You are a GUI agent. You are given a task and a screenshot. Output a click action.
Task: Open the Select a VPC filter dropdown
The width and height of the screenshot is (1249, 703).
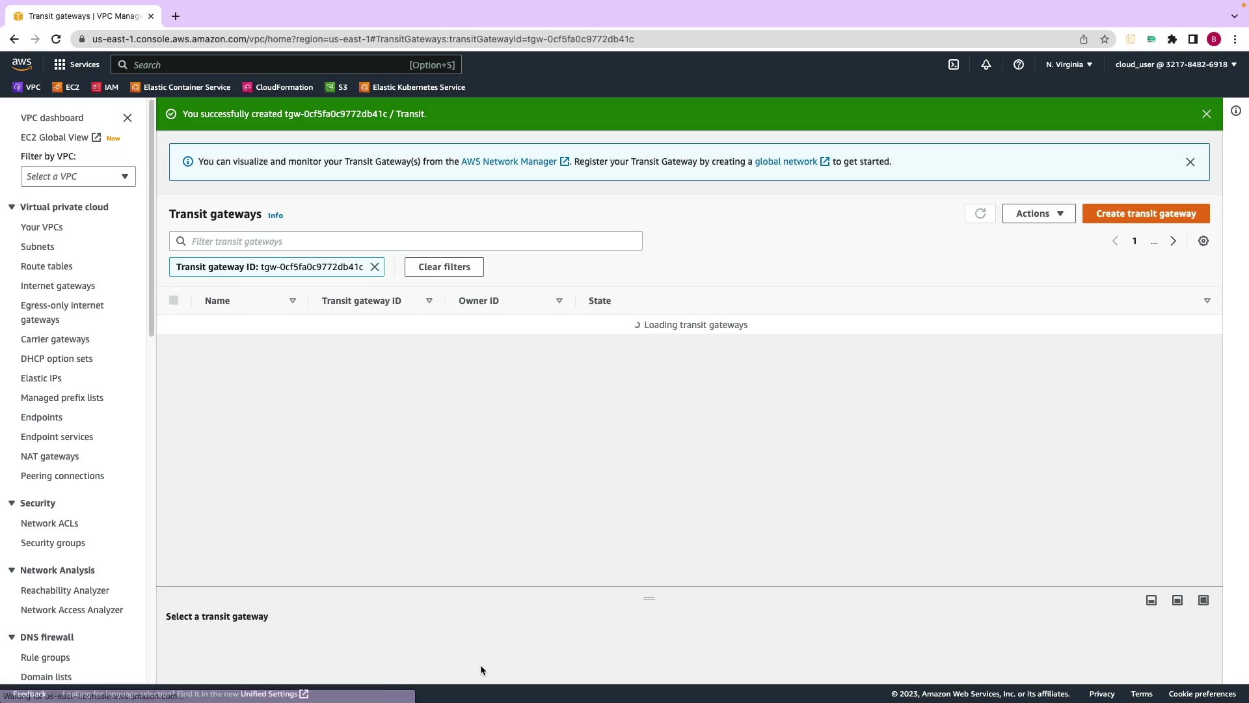[78, 176]
